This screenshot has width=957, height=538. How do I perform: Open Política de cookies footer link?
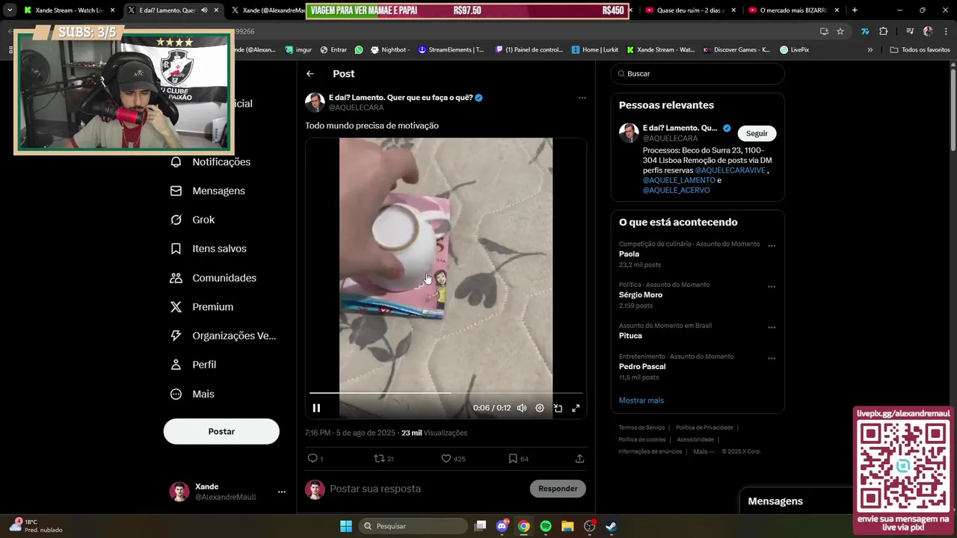[641, 439]
